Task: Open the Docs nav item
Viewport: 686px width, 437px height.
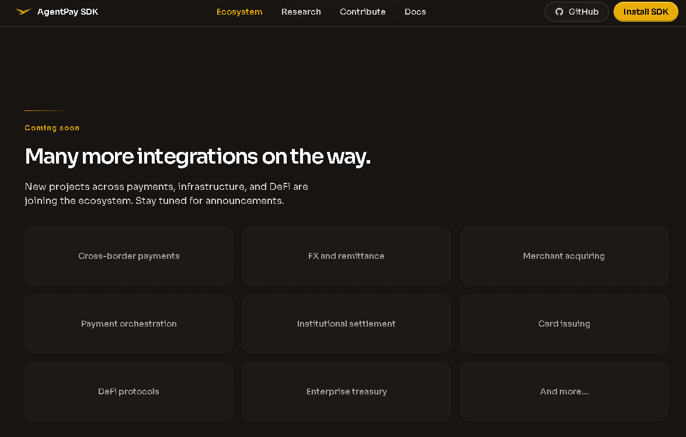Action: (x=415, y=12)
